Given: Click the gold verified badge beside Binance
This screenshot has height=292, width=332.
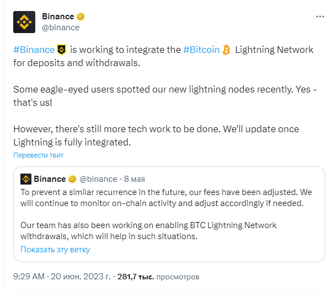Looking at the screenshot, I should point(81,17).
